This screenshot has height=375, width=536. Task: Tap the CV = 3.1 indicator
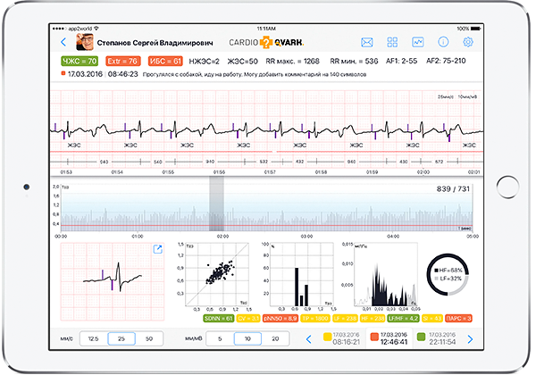[x=248, y=319]
